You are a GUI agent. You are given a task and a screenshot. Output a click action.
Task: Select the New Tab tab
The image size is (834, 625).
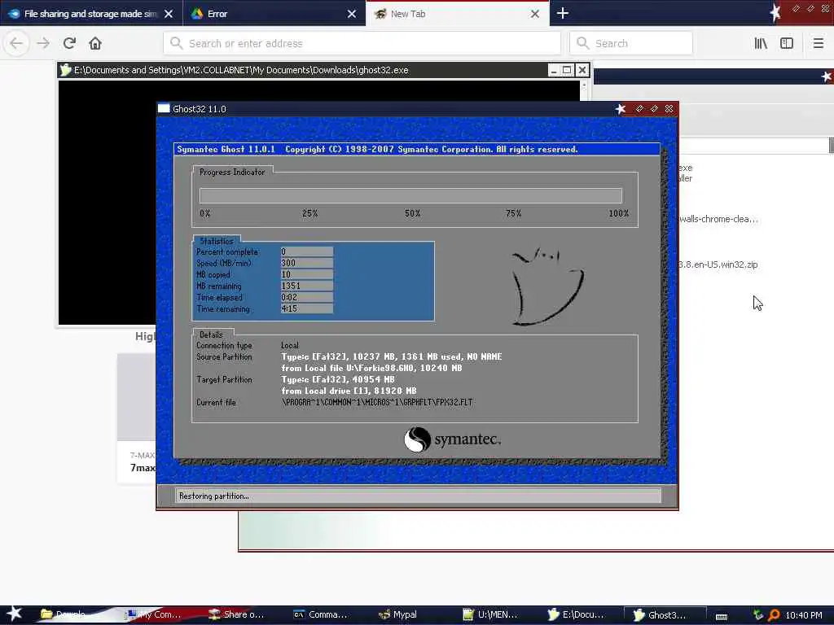457,14
